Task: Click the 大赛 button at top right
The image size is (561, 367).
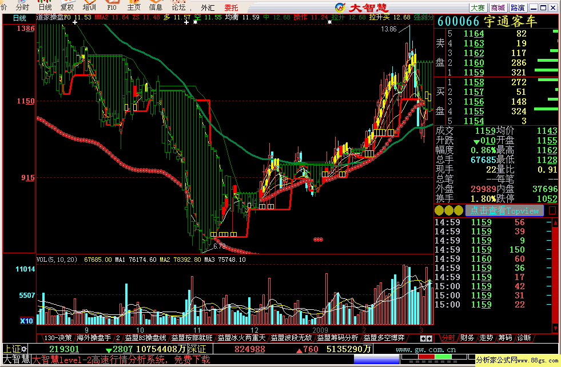Action: (x=478, y=8)
